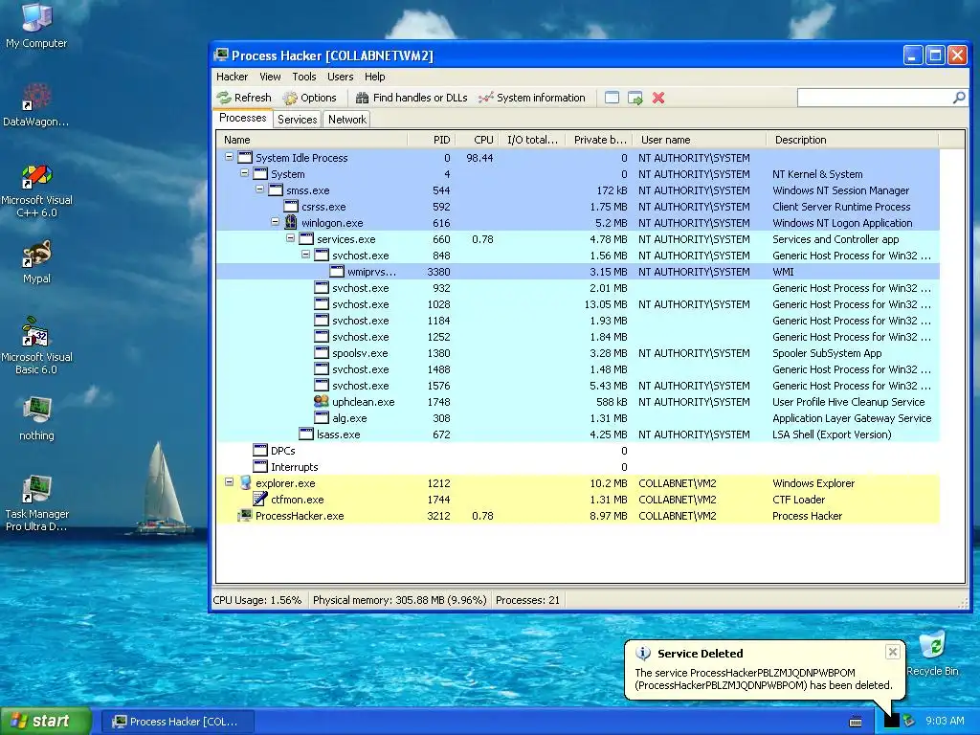The image size is (980, 735).
Task: Click the red X terminate icon
Action: [x=658, y=98]
